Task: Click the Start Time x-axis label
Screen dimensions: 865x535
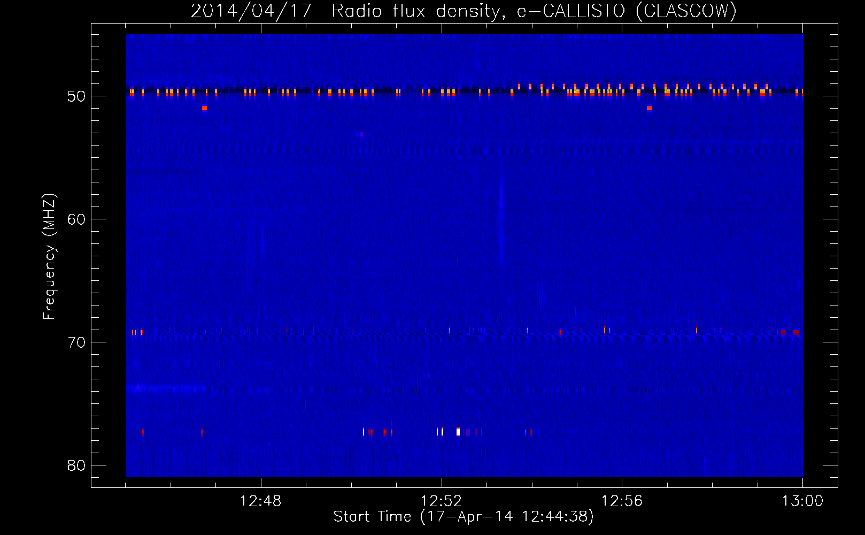Action: 464,517
